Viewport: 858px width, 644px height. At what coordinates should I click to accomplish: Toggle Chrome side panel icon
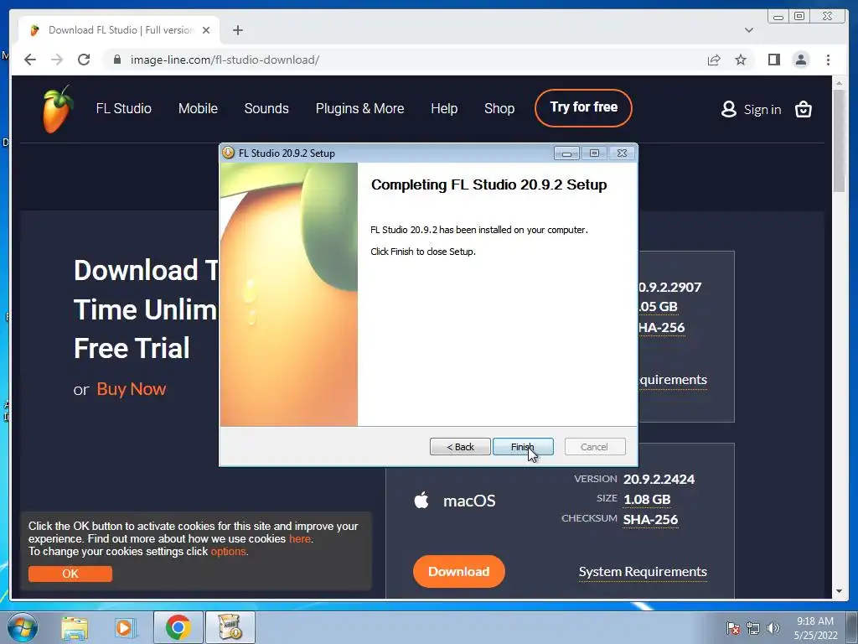tap(773, 60)
